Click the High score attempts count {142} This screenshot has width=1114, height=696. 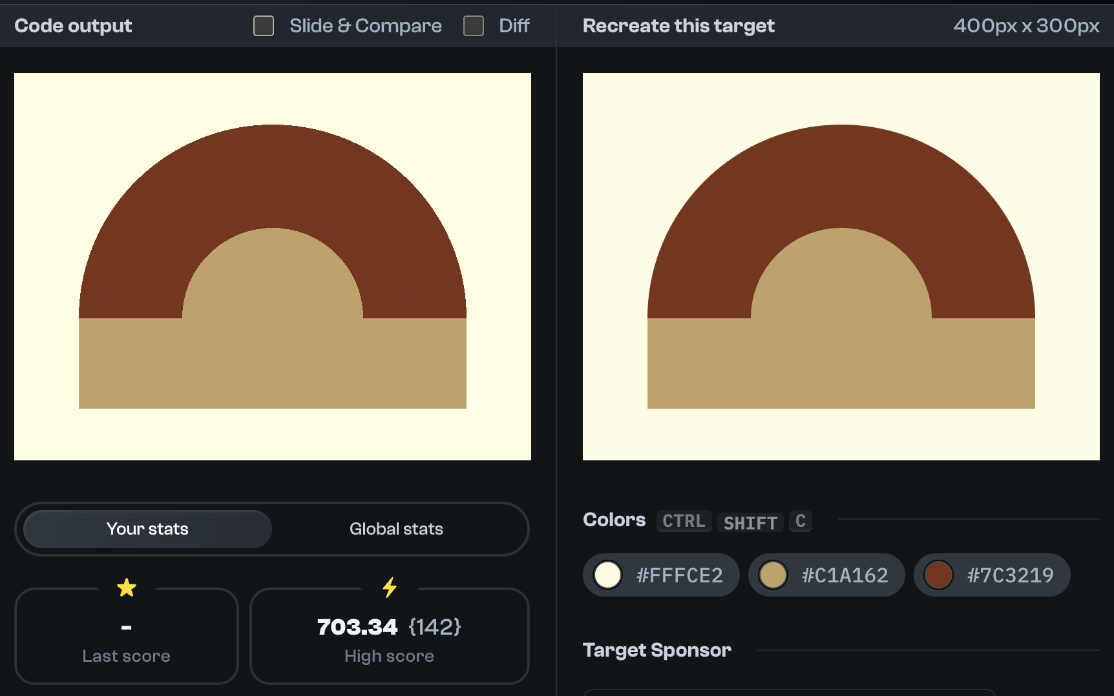click(x=436, y=626)
